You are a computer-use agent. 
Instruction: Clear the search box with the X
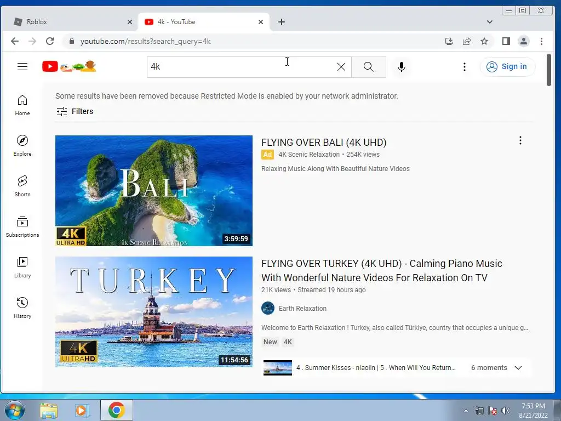(x=341, y=66)
